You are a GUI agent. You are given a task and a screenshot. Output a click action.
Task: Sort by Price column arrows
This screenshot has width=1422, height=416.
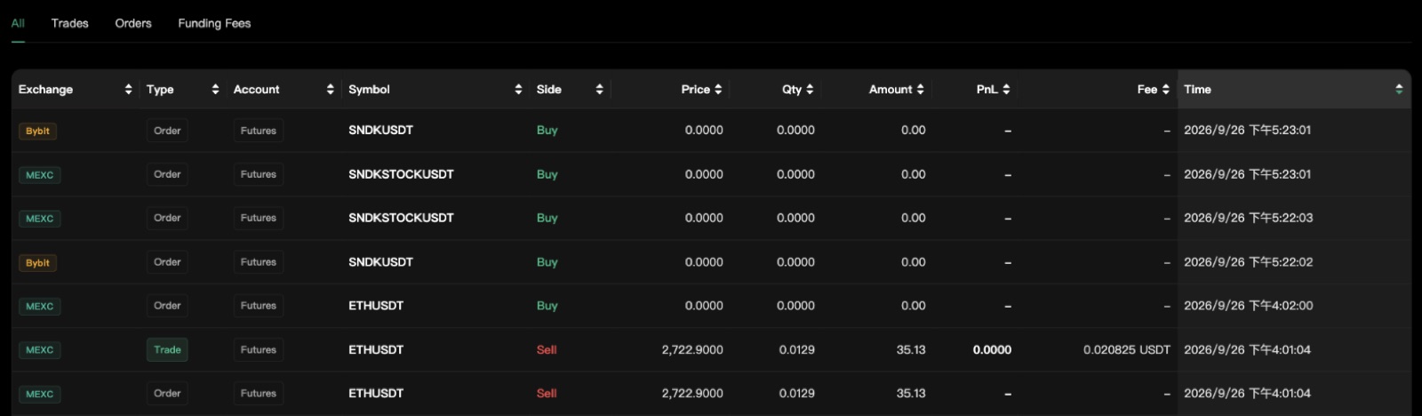(x=718, y=89)
